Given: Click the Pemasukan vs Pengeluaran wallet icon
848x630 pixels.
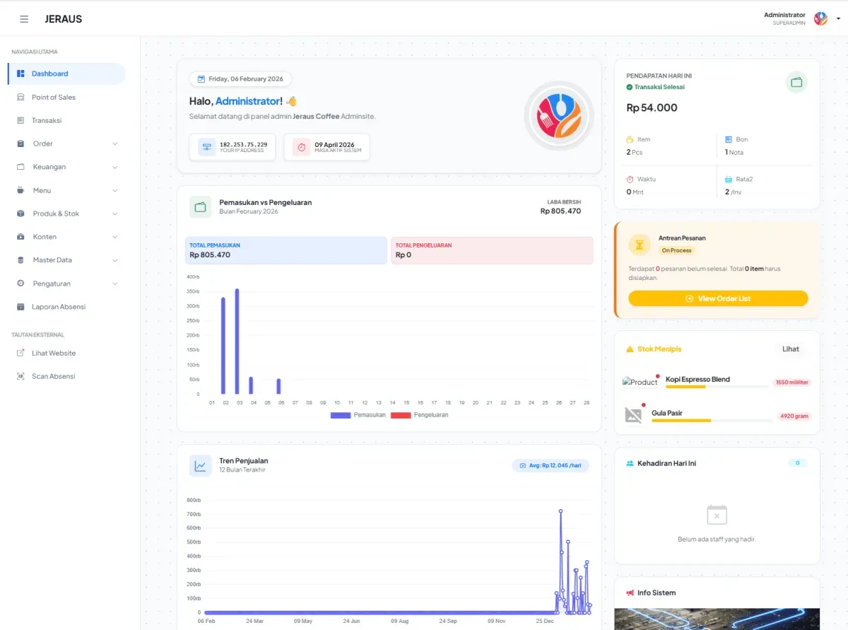Looking at the screenshot, I should click(201, 207).
